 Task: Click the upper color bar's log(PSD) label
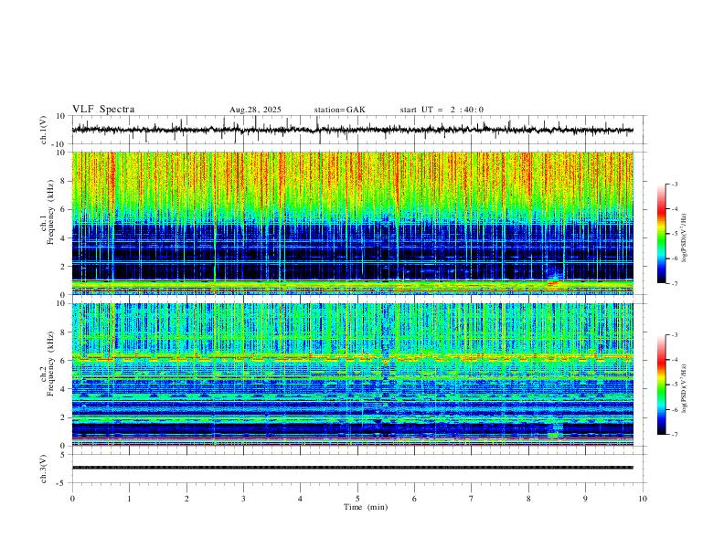[x=684, y=238]
